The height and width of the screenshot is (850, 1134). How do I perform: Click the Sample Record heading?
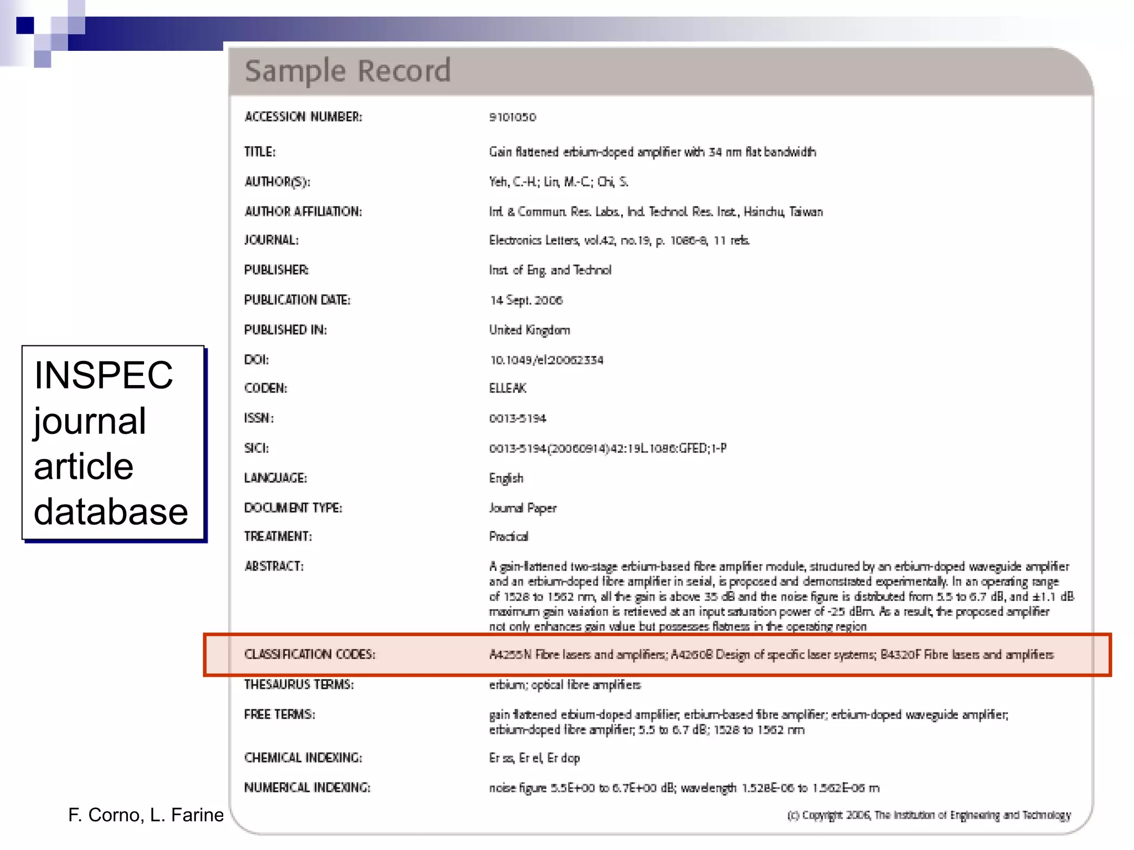[x=348, y=71]
